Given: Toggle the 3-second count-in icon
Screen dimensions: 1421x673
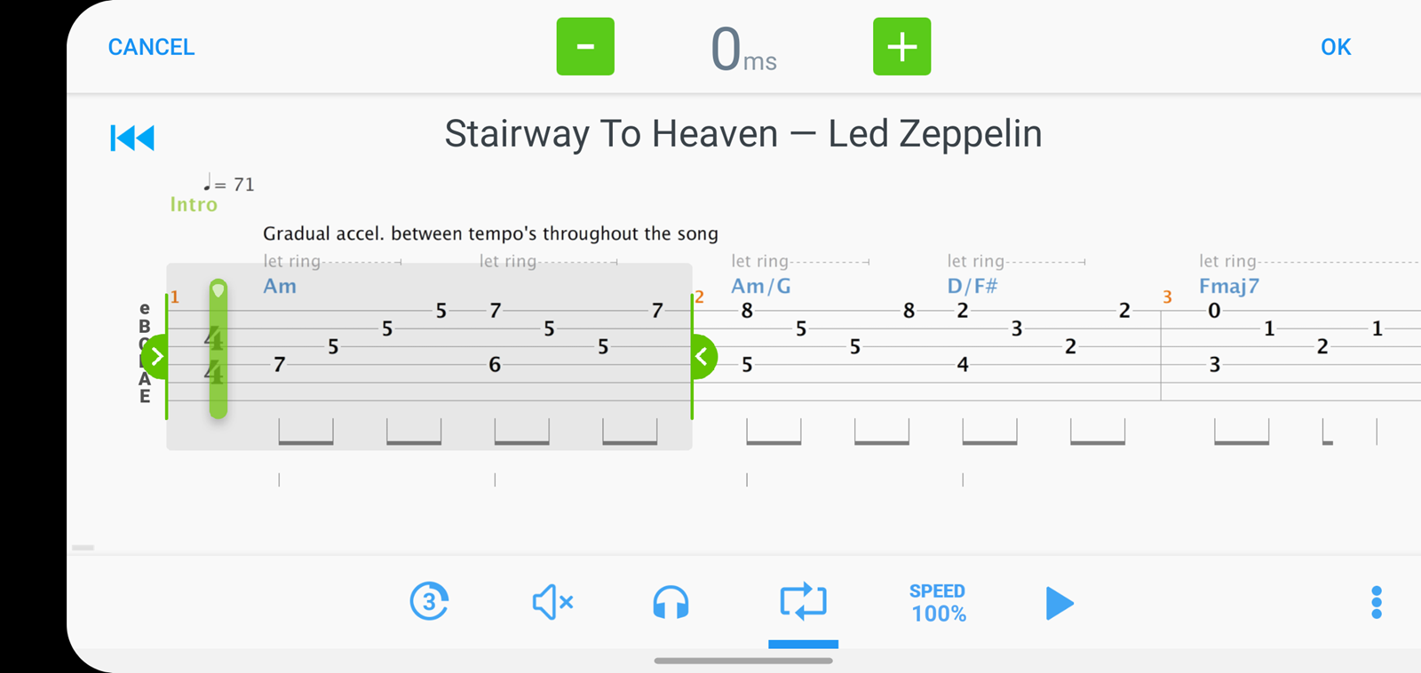Looking at the screenshot, I should [x=429, y=602].
